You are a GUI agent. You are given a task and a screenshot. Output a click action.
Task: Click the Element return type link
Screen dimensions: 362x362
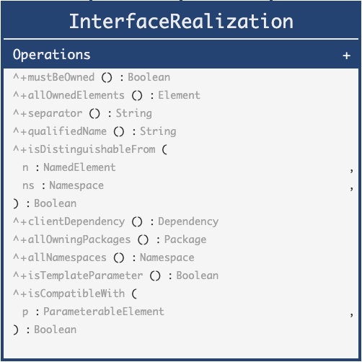pyautogui.click(x=179, y=95)
